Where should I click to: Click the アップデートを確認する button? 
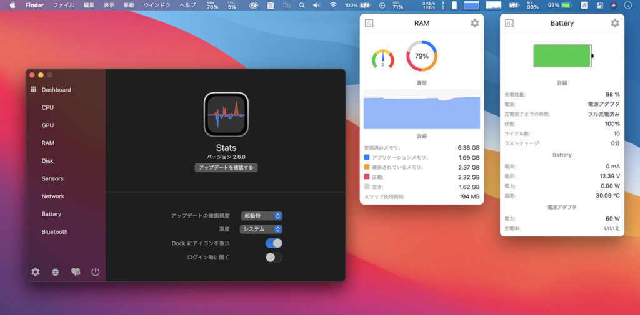pos(226,168)
